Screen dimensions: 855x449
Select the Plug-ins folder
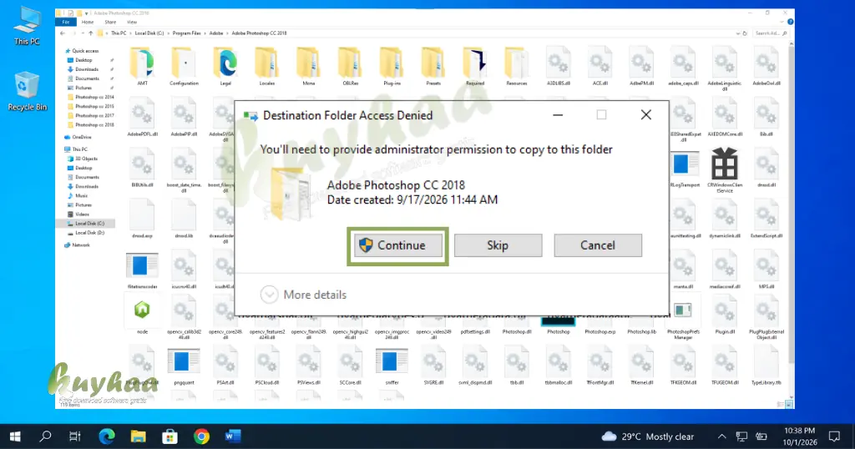click(x=392, y=67)
